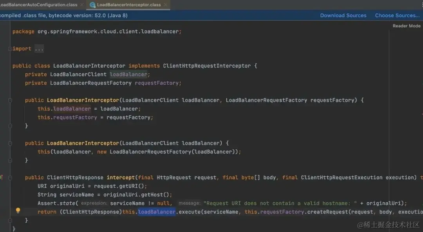Click Assert.state call in intercept method
This screenshot has width=423, height=232.
tap(56, 203)
